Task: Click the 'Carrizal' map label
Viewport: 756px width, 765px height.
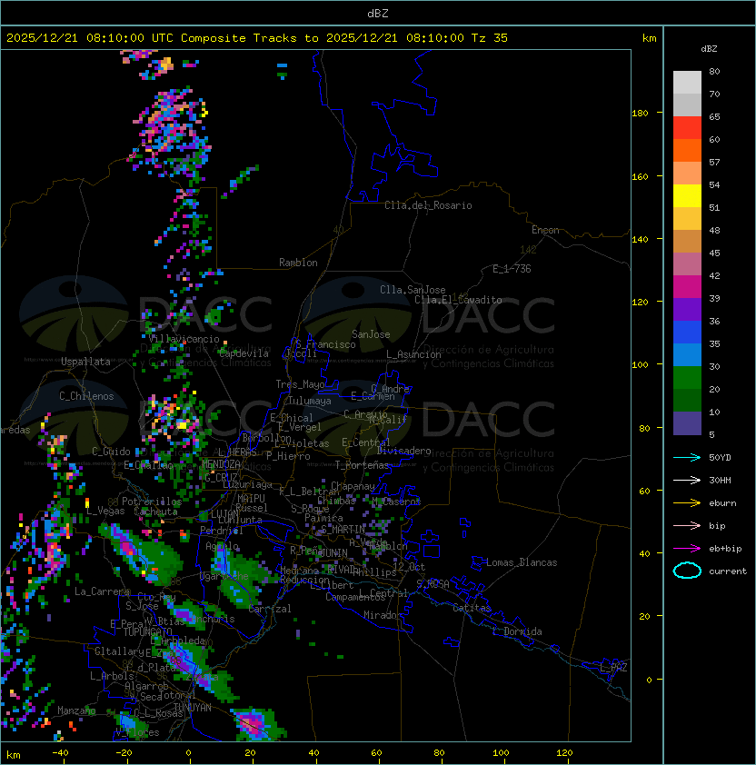Action: click(x=269, y=609)
